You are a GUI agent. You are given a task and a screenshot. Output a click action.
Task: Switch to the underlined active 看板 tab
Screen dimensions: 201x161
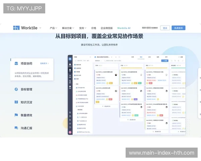point(141,57)
